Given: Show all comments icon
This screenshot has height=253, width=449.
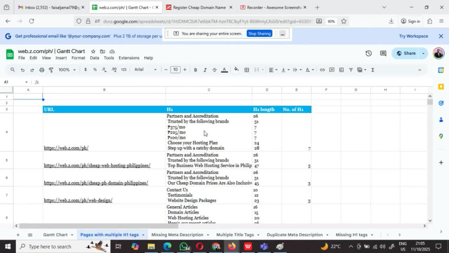Looking at the screenshot, I should click(383, 53).
